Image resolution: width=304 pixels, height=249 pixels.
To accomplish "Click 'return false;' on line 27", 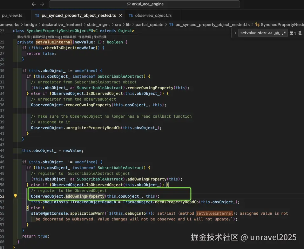I will pyautogui.click(x=41, y=53).
